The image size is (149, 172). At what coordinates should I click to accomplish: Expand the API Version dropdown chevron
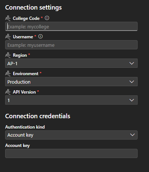pyautogui.click(x=132, y=100)
